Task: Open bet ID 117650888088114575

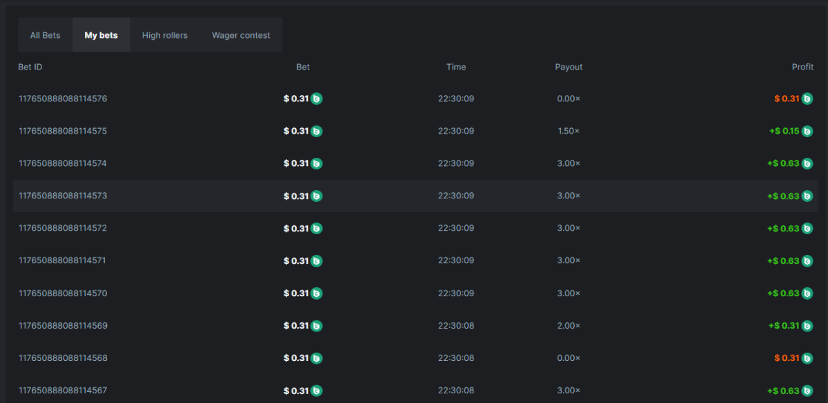Action: pyautogui.click(x=63, y=131)
